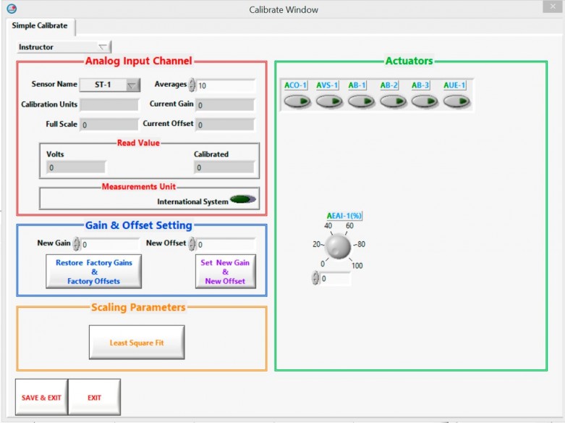
Task: Click the Averages stepper arrows
Action: point(192,85)
